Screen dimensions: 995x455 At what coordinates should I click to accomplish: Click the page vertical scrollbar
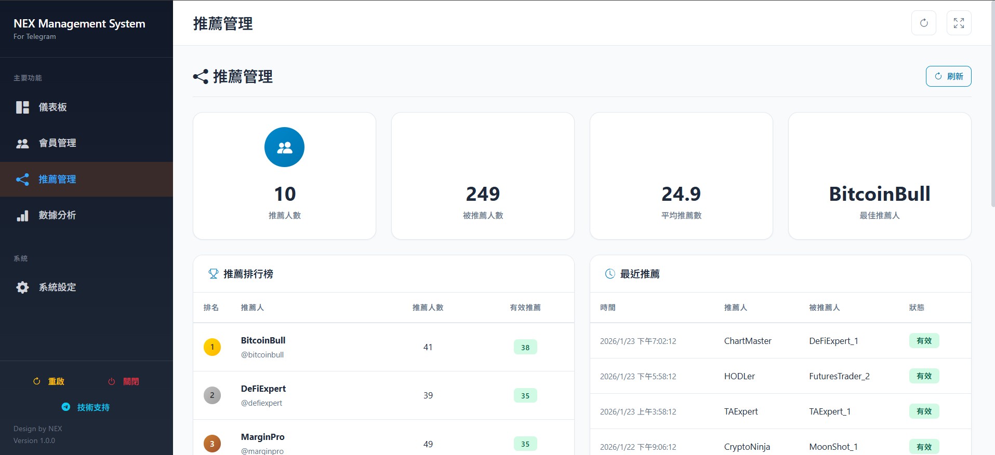tap(992, 104)
